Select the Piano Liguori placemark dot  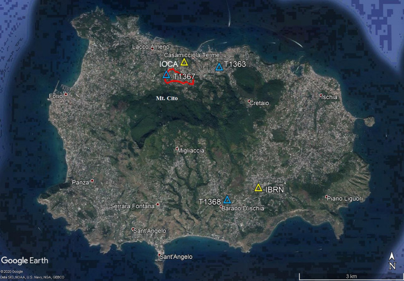pyautogui.click(x=327, y=197)
